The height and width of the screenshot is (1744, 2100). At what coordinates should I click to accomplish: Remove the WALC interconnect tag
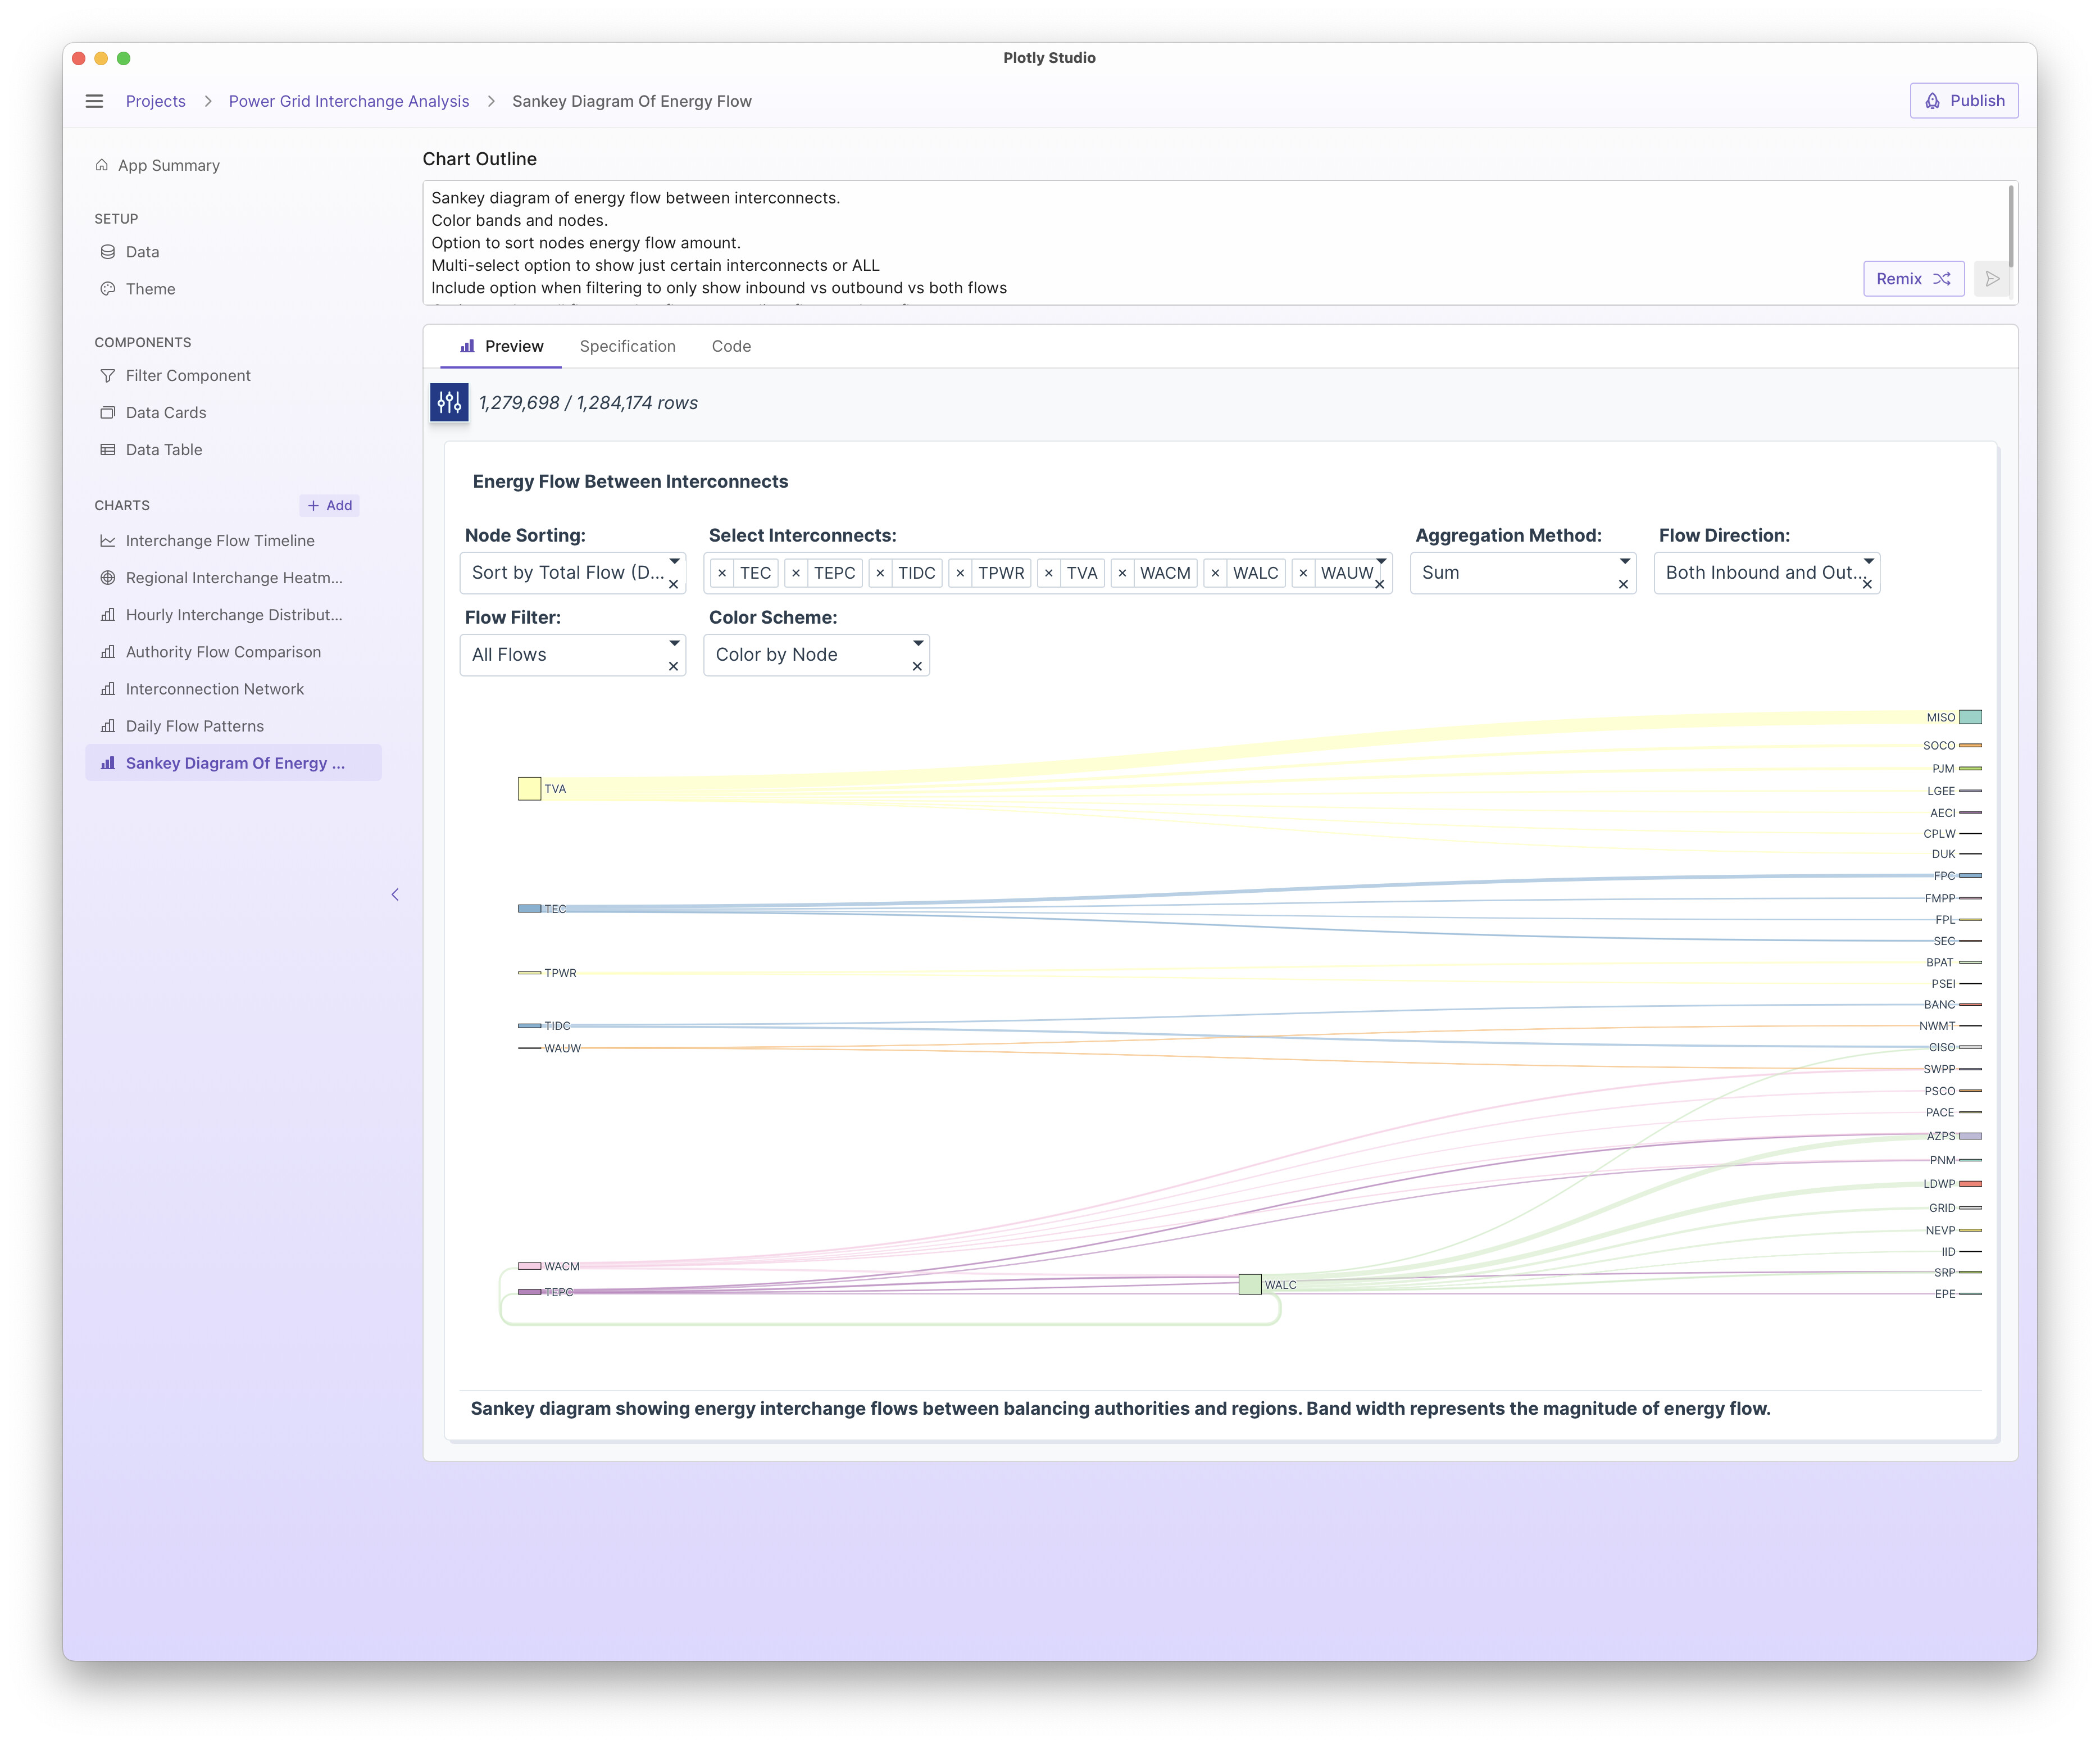(x=1215, y=573)
